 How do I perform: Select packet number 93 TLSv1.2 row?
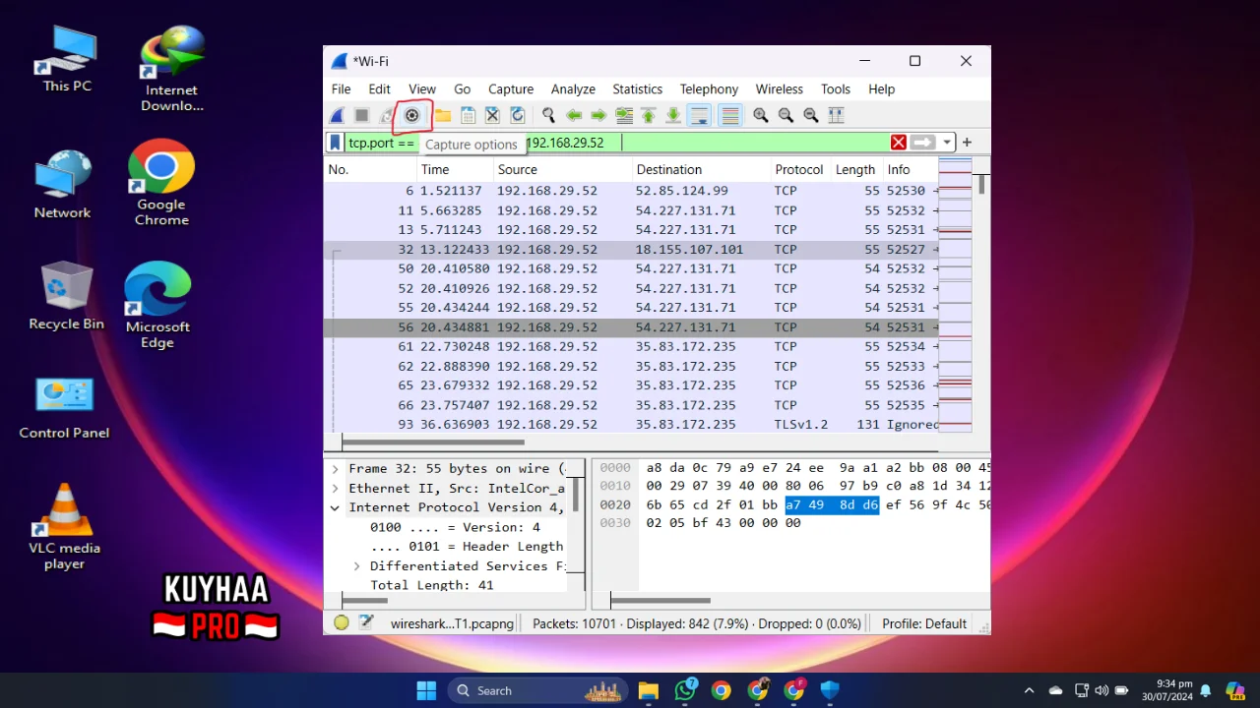click(631, 425)
